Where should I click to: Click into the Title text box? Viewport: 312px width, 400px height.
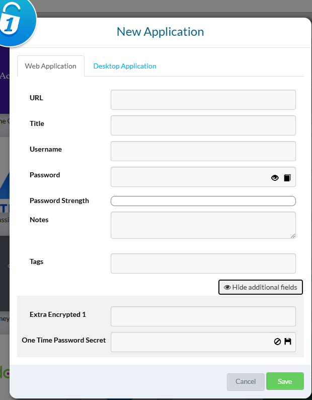pyautogui.click(x=203, y=125)
